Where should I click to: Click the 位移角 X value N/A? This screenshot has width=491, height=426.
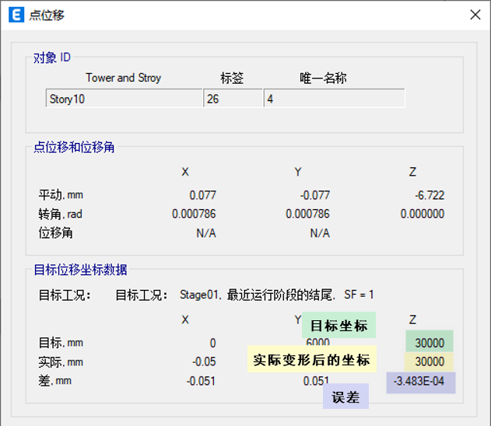[205, 232]
